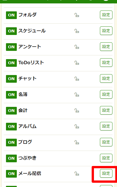117x187 pixels.
Task: Click the lock icon for 会計
Action: click(77, 111)
